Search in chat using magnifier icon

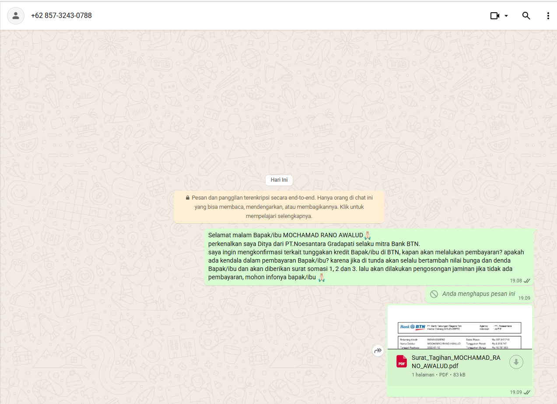(x=526, y=16)
